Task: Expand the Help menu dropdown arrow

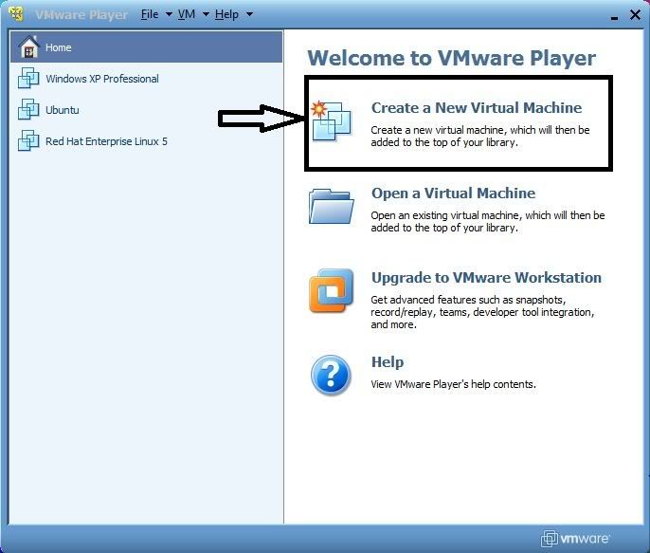Action: click(249, 15)
